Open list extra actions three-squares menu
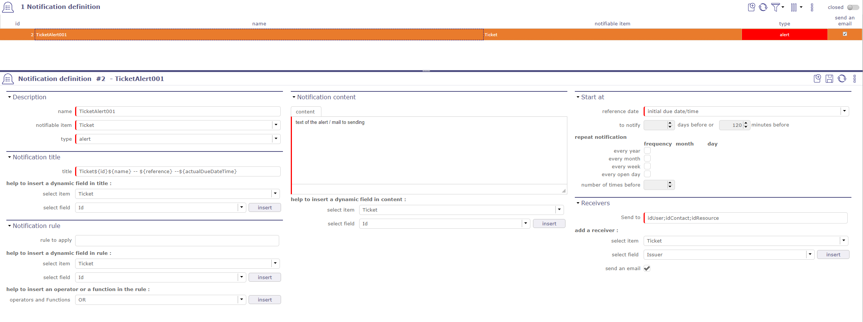The width and height of the screenshot is (863, 322). (812, 7)
